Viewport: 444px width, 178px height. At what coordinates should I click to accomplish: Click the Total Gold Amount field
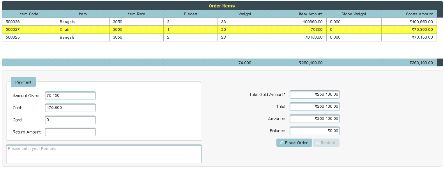coord(315,94)
